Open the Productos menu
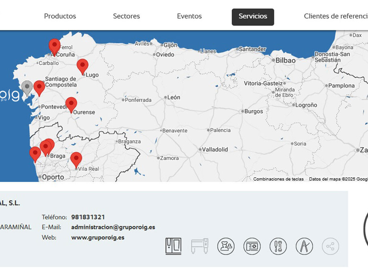The height and width of the screenshot is (276, 368). click(x=60, y=16)
